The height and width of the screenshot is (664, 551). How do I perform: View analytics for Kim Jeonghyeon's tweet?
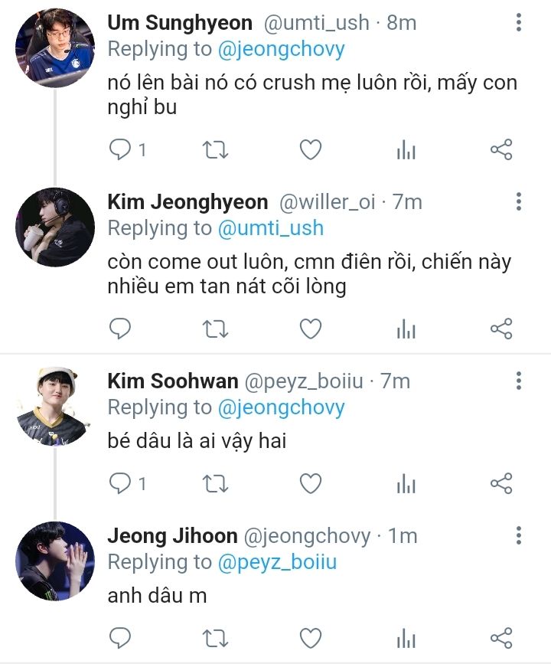point(406,329)
